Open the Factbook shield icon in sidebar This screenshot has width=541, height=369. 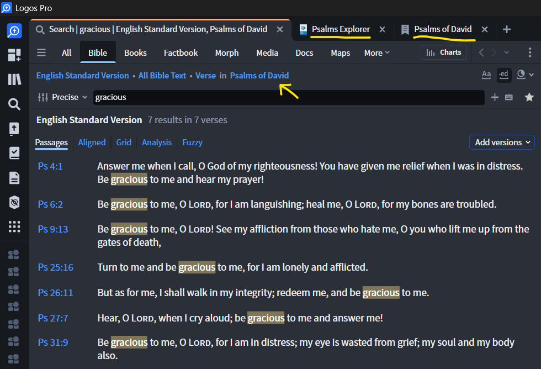tap(14, 202)
